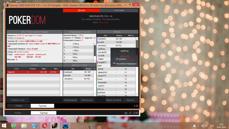The height and width of the screenshot is (129, 229).
Task: Click the Закрыть button
Action: coord(130,100)
